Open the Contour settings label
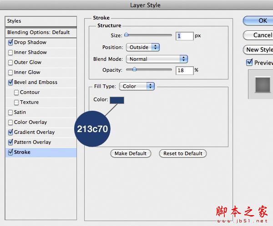273x226 pixels. point(30,92)
